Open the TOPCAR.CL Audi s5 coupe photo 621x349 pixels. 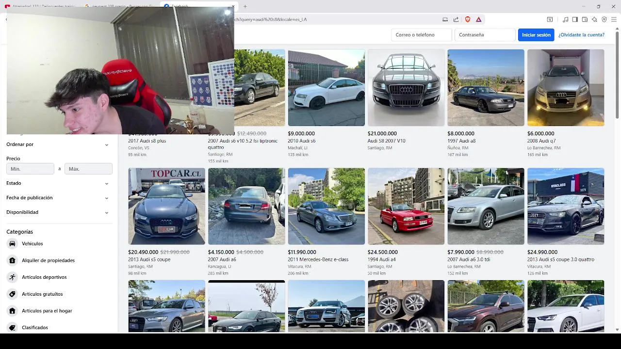coord(166,206)
